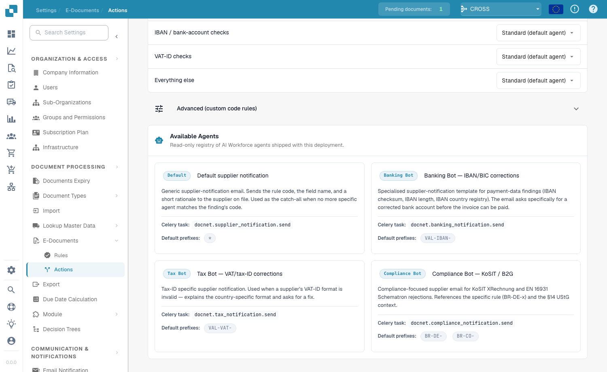The width and height of the screenshot is (607, 372).
Task: Collapse the settings sidebar panel
Action: [117, 37]
